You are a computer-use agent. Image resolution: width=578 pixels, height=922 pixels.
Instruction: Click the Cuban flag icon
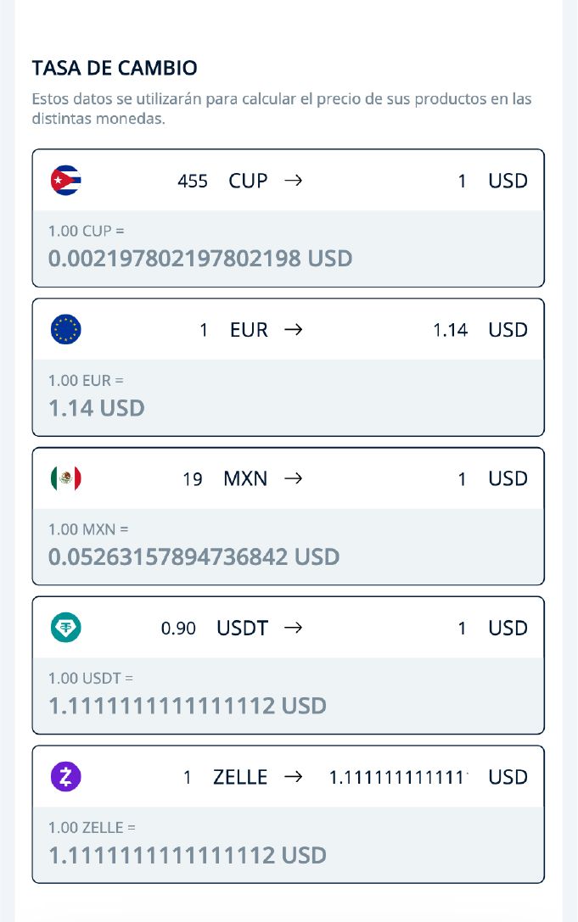click(x=65, y=180)
